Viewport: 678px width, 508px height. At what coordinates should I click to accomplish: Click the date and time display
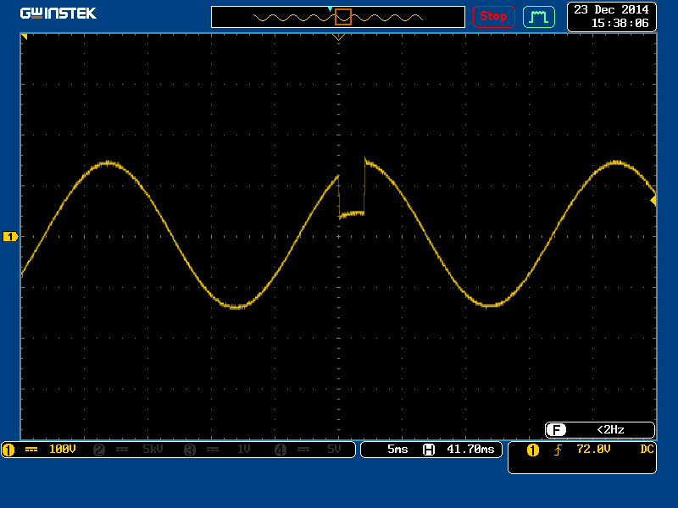pos(611,17)
